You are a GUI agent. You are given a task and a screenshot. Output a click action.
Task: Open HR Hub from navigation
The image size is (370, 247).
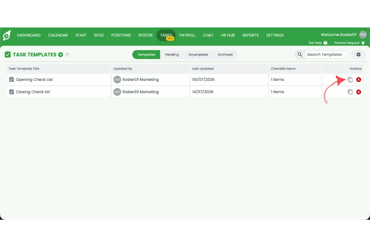tap(228, 35)
